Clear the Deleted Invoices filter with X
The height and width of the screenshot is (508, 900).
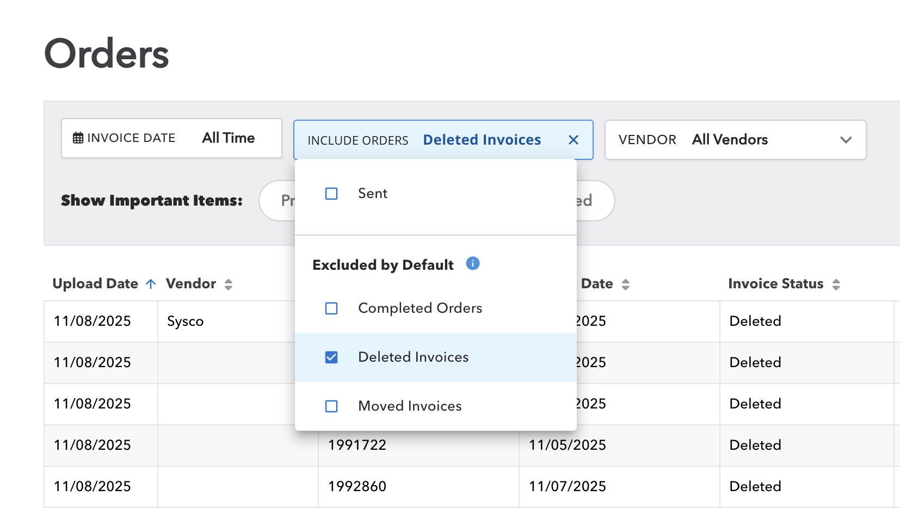[x=573, y=140]
